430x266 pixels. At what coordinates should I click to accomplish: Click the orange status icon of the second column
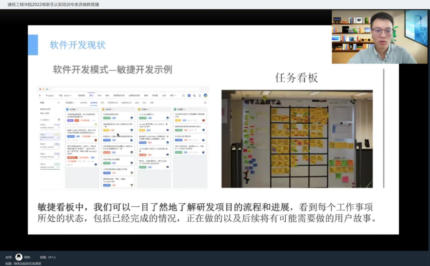point(103,109)
